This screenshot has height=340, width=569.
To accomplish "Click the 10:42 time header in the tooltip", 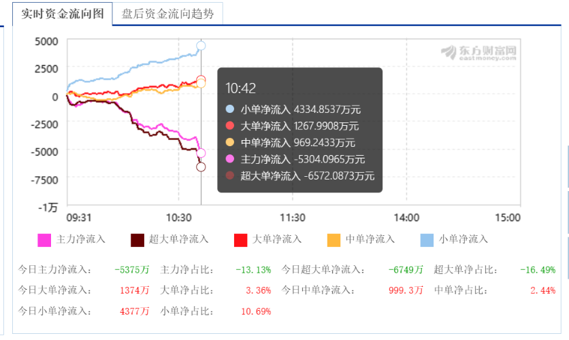I will tap(240, 88).
